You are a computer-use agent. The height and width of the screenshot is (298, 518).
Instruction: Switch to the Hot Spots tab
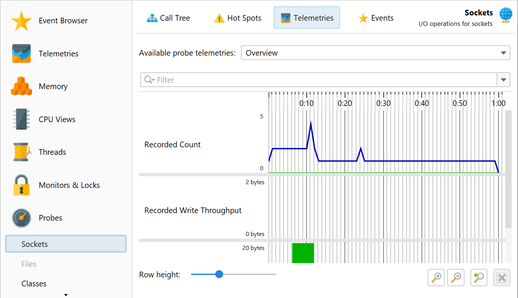[237, 18]
